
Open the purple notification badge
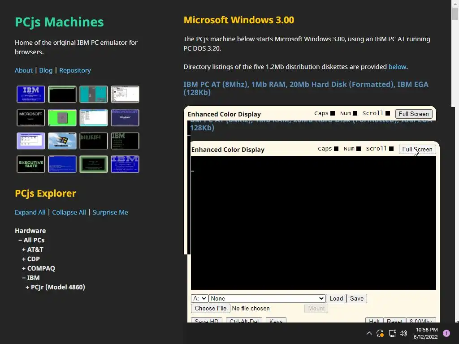pyautogui.click(x=446, y=333)
